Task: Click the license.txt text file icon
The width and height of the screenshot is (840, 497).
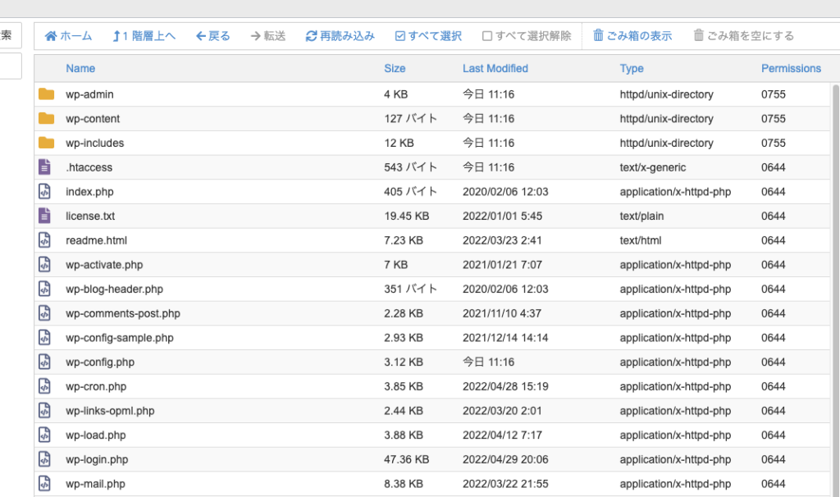Action: click(44, 216)
